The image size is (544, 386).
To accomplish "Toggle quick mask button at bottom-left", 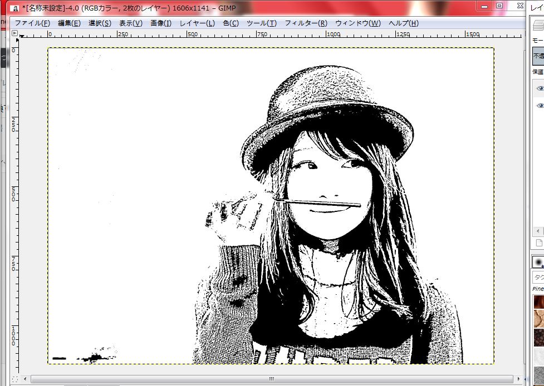I will point(14,379).
